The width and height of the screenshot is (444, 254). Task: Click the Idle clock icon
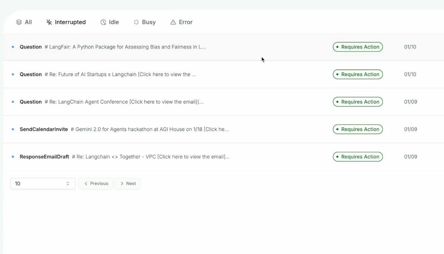103,22
